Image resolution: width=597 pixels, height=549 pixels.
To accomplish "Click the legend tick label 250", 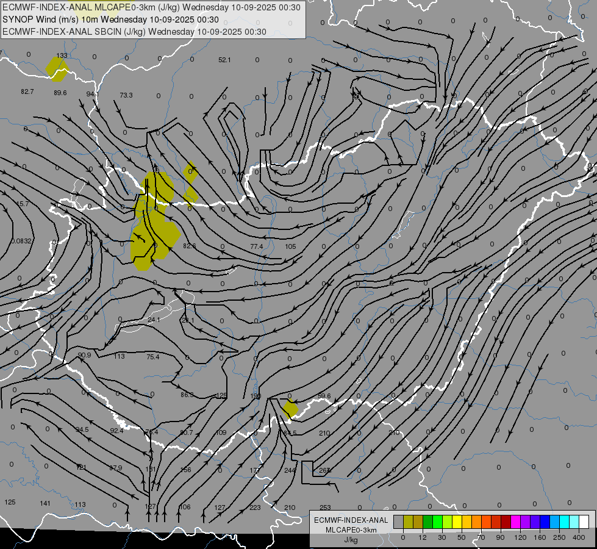I will (559, 537).
